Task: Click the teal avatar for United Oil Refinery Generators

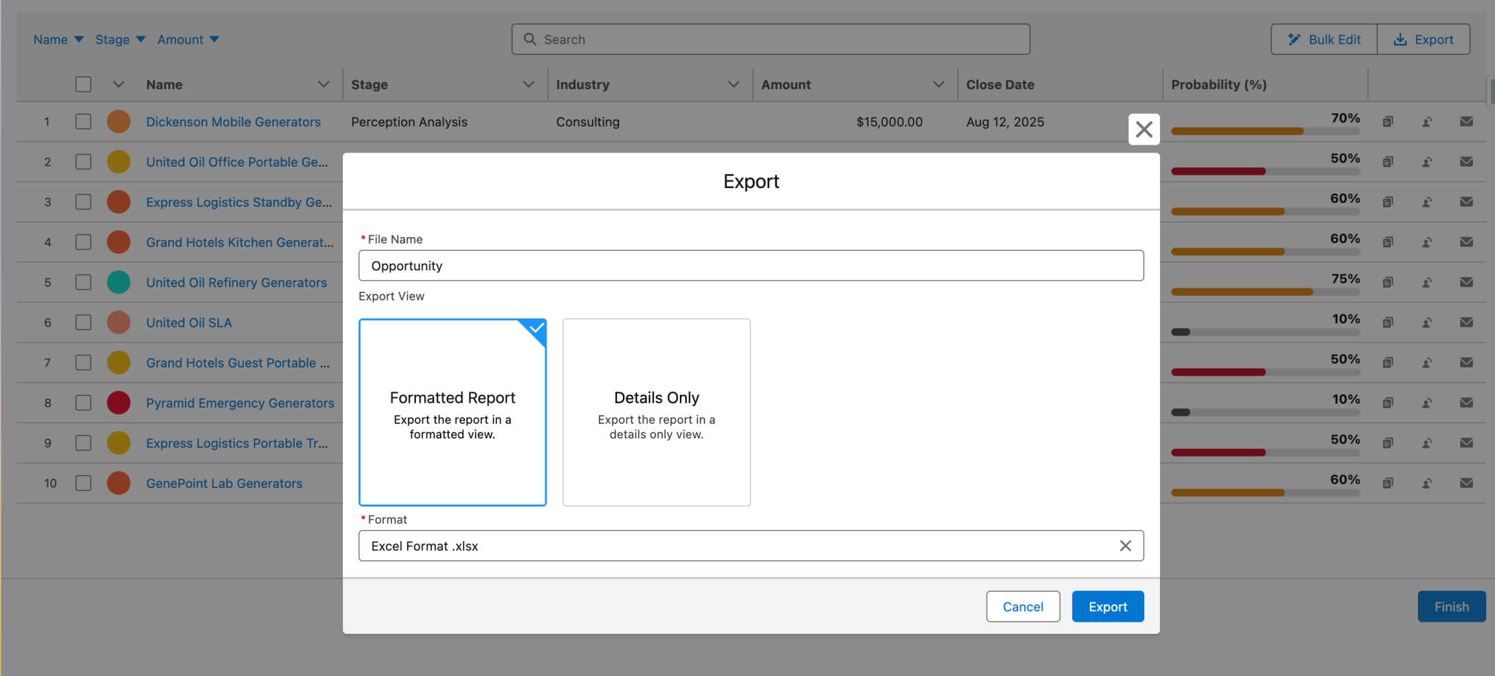Action: click(x=119, y=282)
